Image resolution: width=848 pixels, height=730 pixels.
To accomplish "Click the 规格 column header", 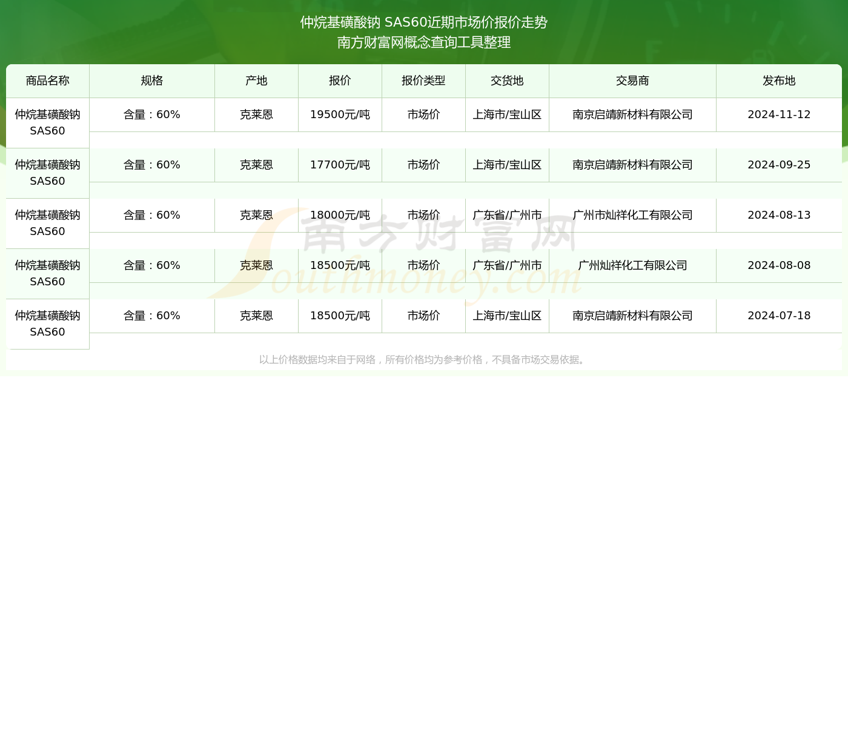I will 151,81.
